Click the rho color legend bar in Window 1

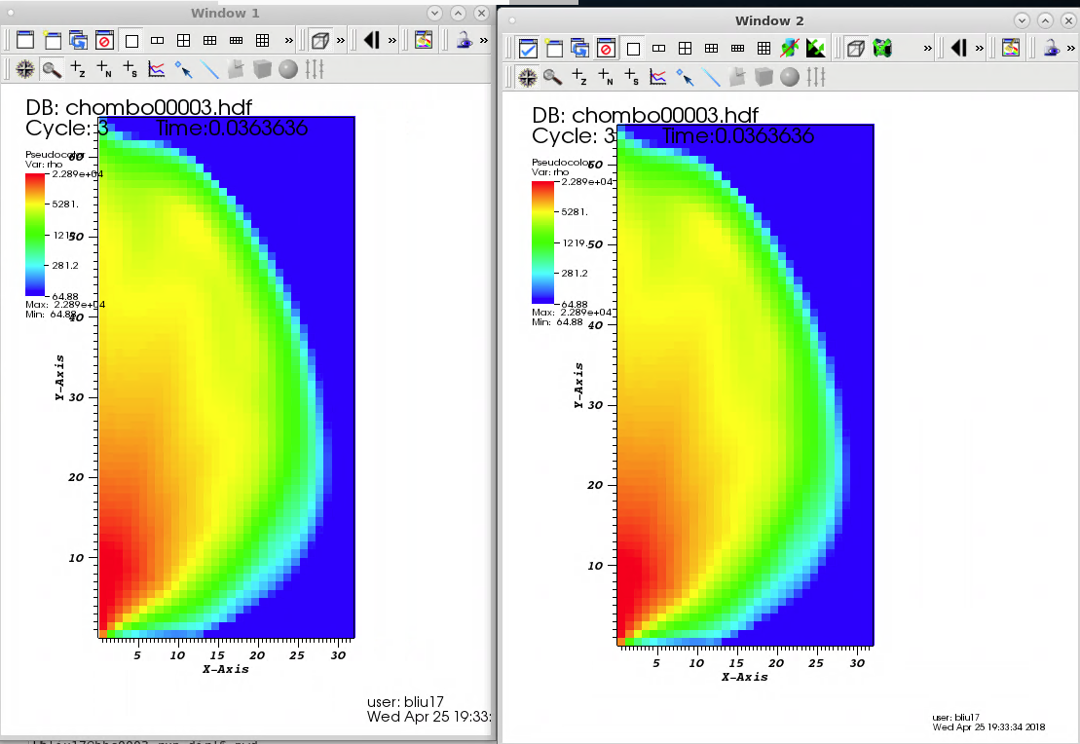(35, 235)
